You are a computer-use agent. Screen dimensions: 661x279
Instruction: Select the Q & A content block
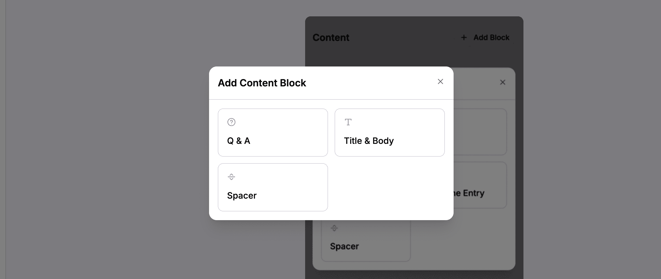[273, 133]
